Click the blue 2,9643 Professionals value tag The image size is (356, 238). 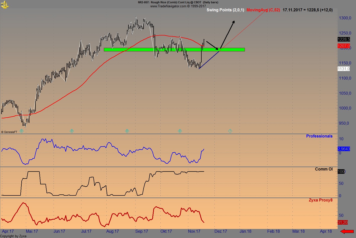[344, 149]
